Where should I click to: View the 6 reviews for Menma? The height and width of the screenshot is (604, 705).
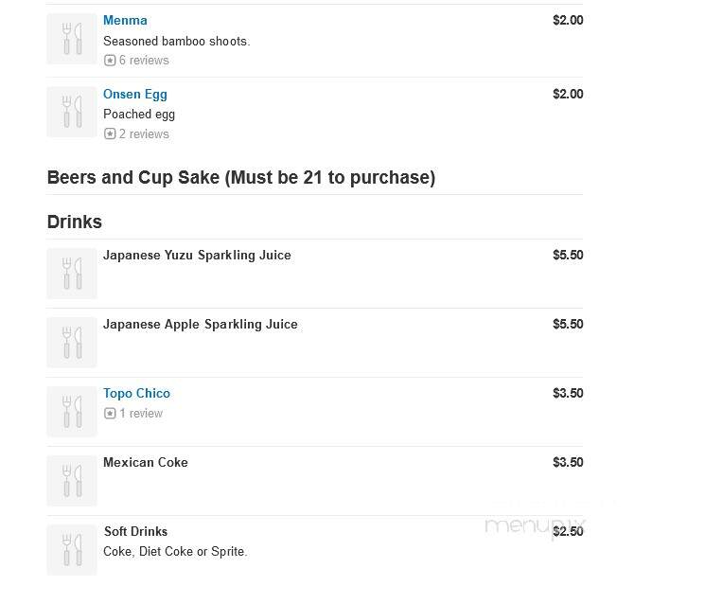click(x=144, y=61)
